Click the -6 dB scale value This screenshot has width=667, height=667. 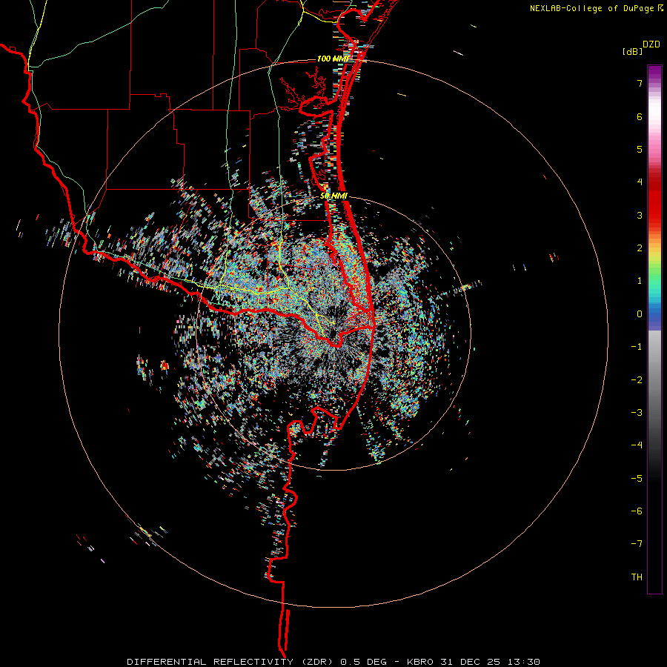637,511
